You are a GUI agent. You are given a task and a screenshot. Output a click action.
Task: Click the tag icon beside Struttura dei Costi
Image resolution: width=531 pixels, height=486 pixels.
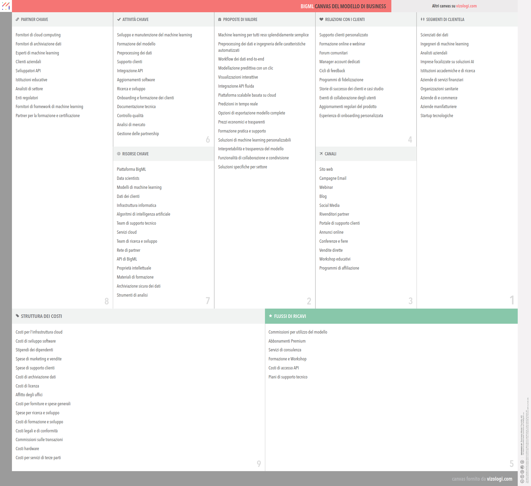point(17,316)
